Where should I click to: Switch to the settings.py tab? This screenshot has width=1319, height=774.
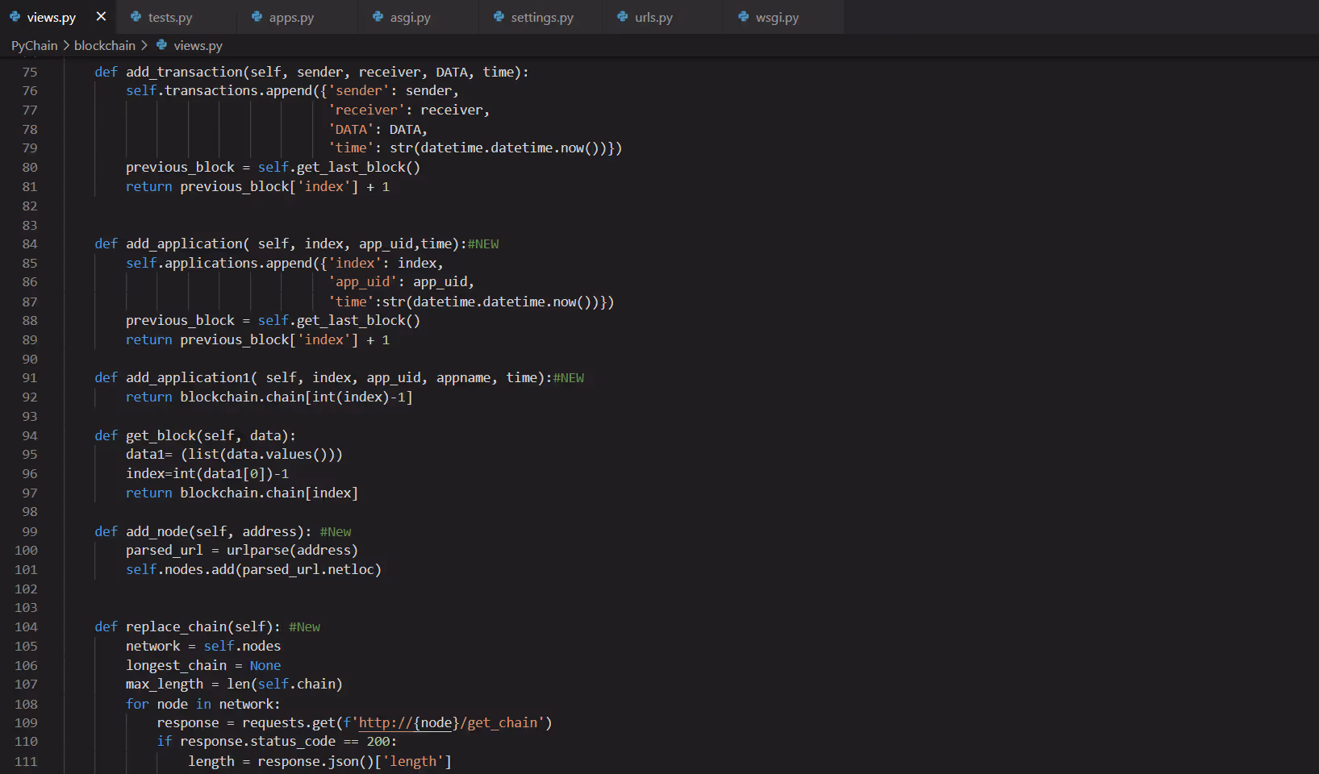click(x=541, y=17)
